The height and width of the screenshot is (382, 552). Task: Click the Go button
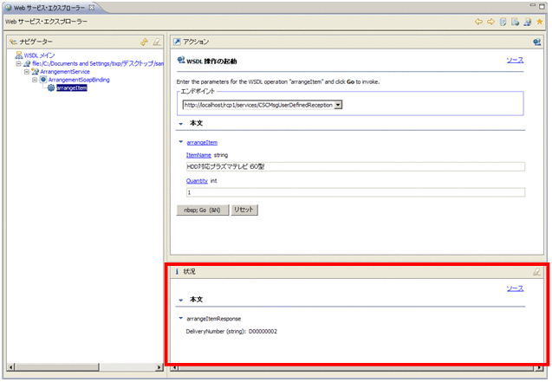(x=203, y=210)
